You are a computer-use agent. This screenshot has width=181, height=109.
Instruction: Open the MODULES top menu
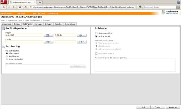click(x=53, y=13)
